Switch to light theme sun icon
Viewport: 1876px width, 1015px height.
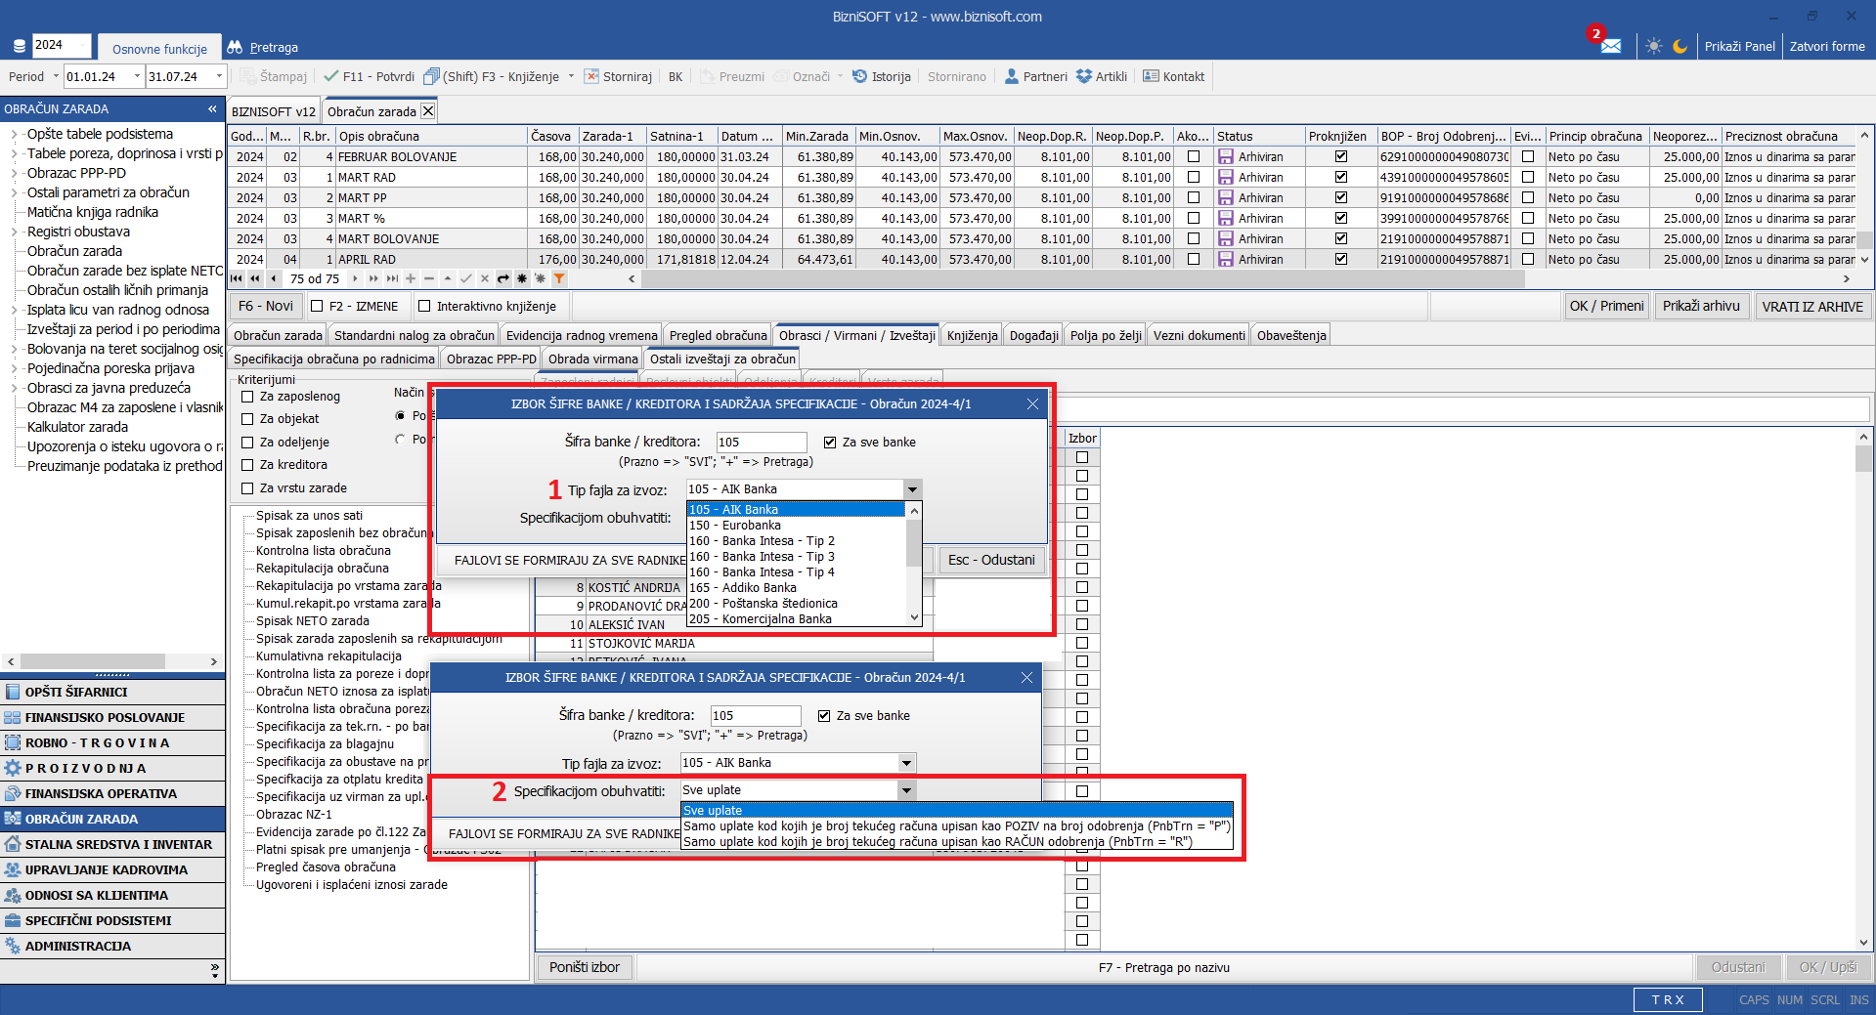[1653, 46]
